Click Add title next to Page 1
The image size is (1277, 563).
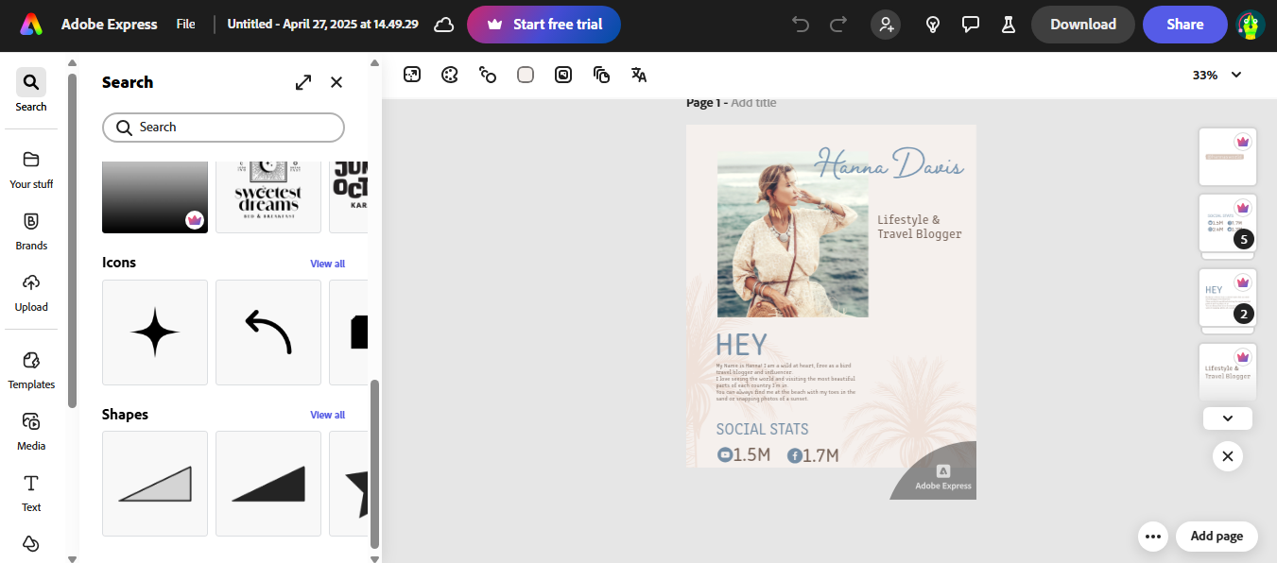coord(753,102)
